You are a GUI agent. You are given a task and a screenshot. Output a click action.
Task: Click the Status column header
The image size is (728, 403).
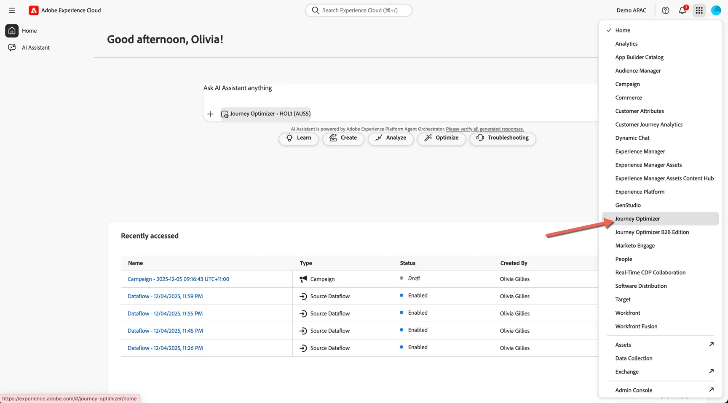point(407,263)
